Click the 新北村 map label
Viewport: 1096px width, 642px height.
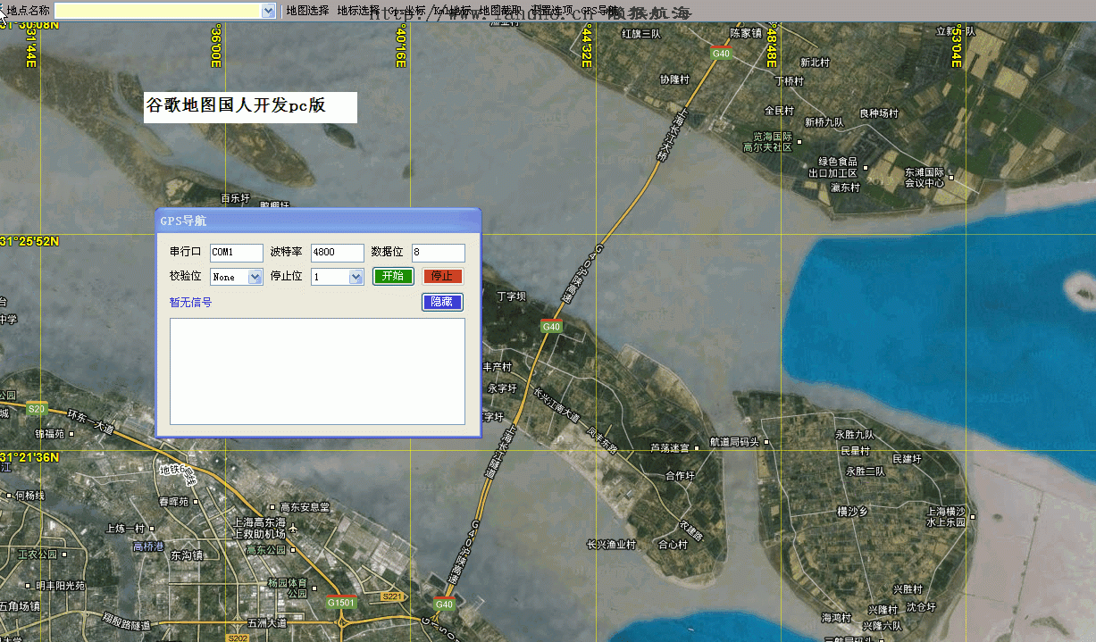point(815,63)
